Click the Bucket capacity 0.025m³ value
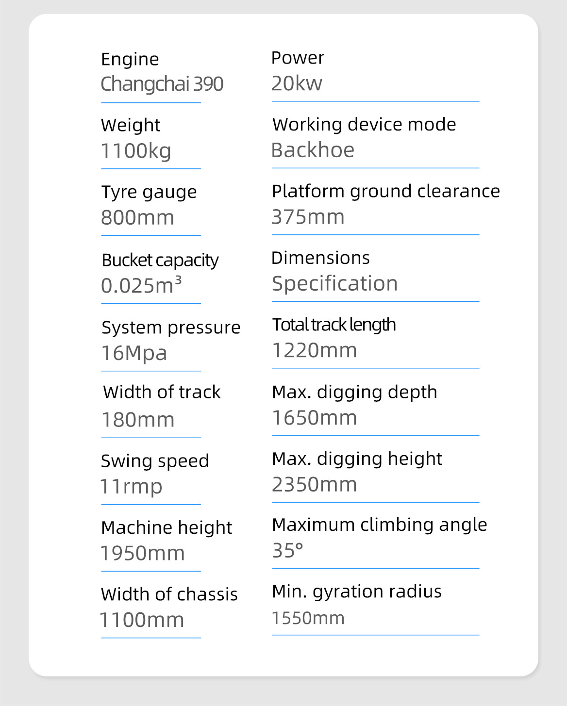 (141, 285)
